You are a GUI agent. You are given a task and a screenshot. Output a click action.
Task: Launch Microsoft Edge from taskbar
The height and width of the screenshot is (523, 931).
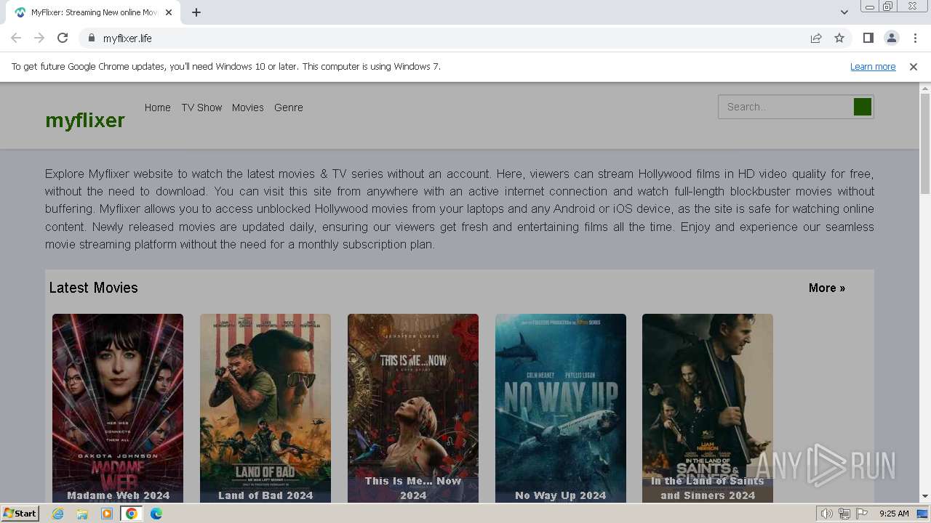click(156, 514)
